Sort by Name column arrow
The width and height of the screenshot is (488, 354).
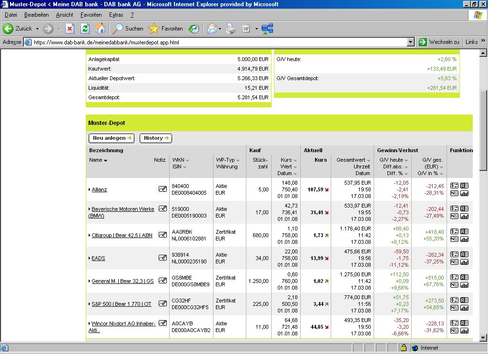coord(105,161)
